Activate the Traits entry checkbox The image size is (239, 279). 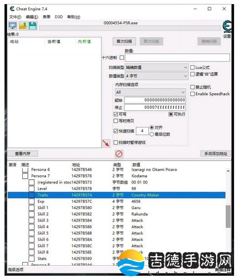(31, 195)
